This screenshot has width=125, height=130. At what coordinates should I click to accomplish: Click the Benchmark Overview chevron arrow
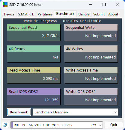[x=115, y=112]
